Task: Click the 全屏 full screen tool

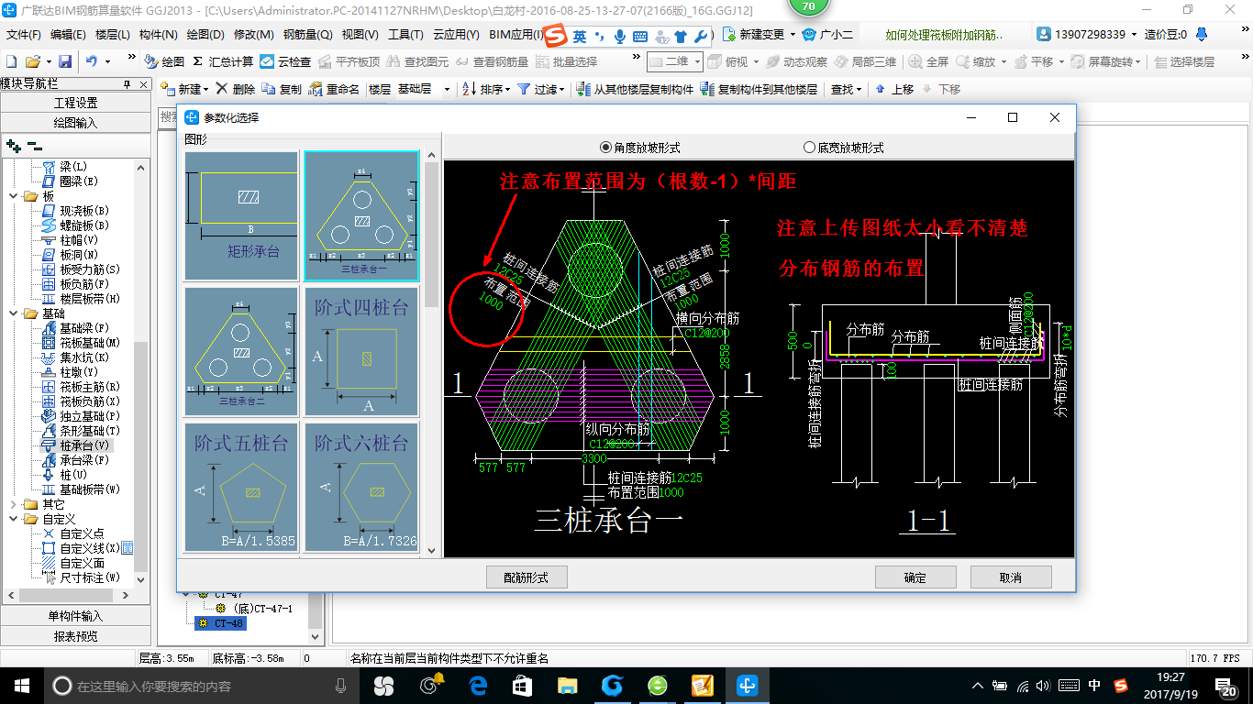Action: click(928, 61)
